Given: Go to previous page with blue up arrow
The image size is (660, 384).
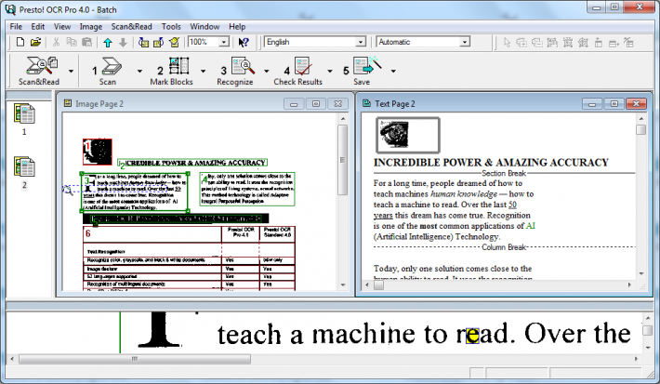Looking at the screenshot, I should [108, 43].
